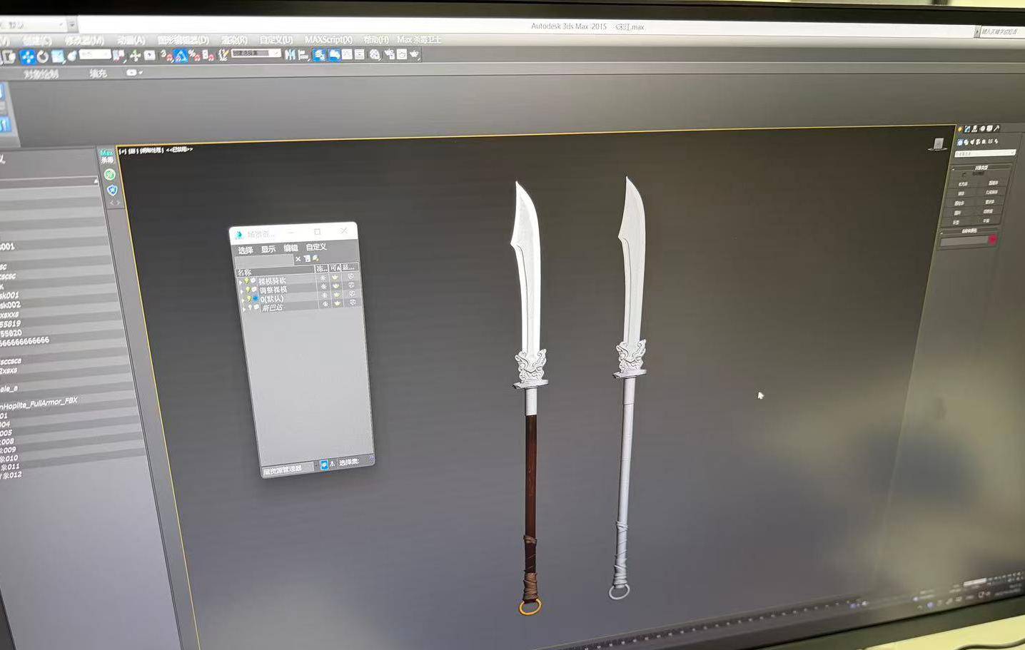1025x650 pixels.
Task: Select the Move tool in main toolbar
Action: [27, 56]
